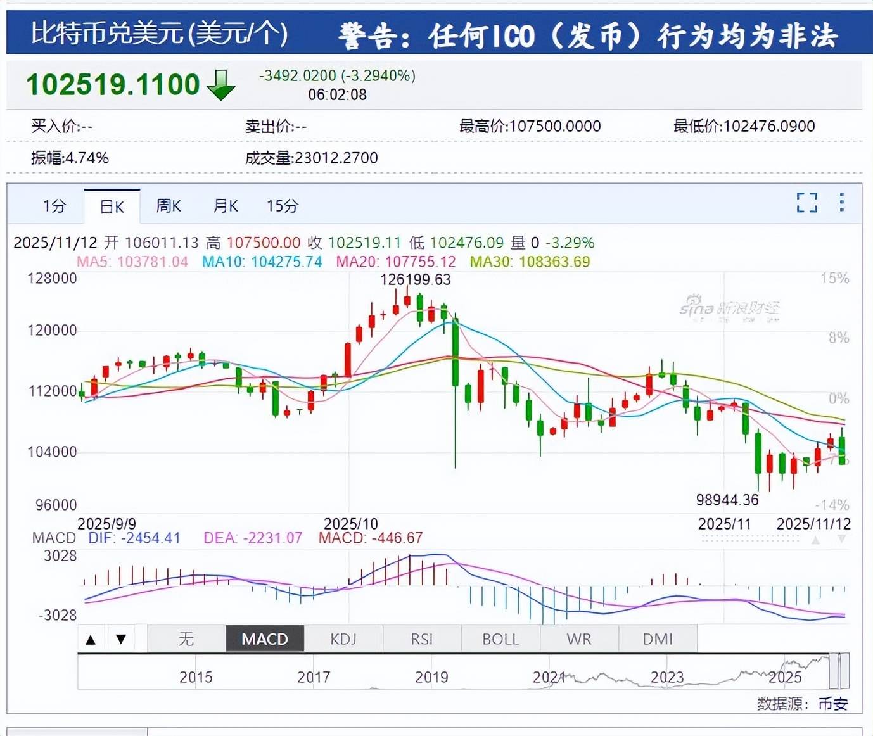
Task: Choose the BOLL indicator
Action: click(x=500, y=639)
